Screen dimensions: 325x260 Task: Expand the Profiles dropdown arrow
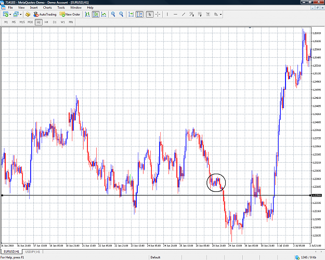tap(20, 15)
